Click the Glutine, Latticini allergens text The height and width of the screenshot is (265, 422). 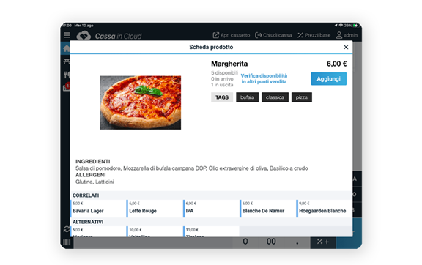[95, 182]
